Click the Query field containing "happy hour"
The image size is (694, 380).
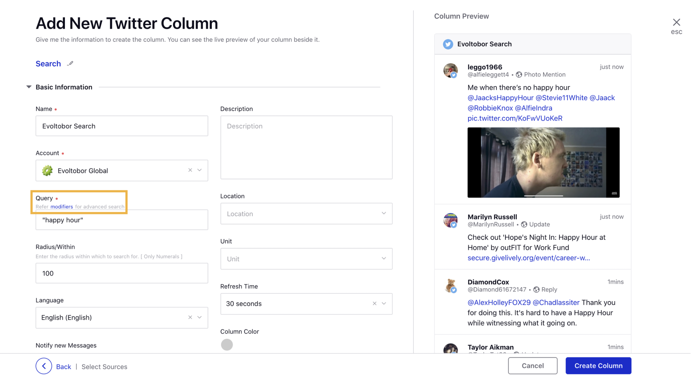(x=122, y=220)
